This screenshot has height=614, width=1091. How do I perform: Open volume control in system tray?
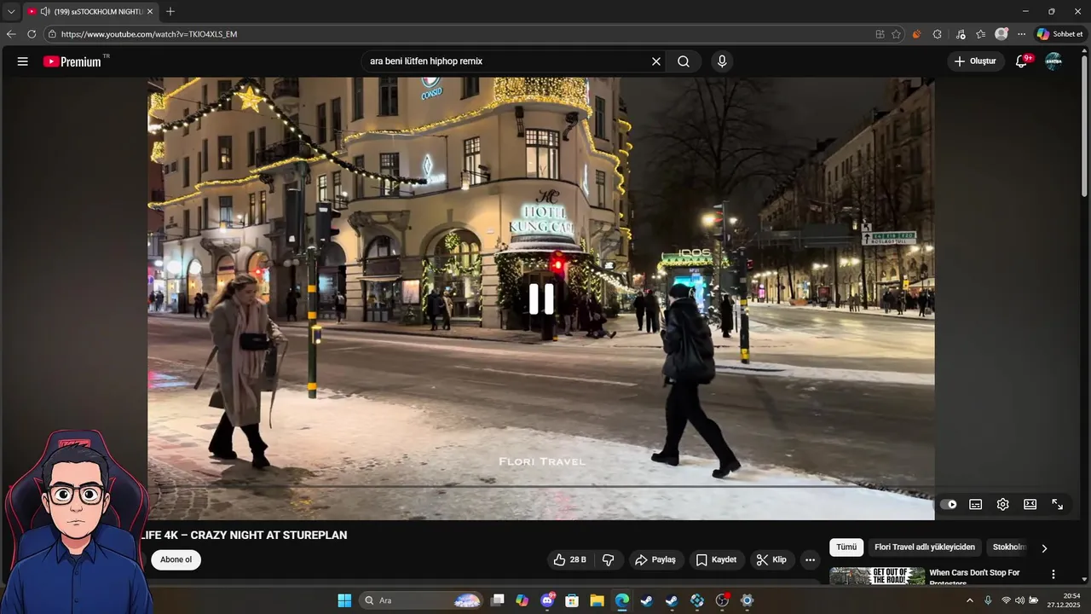tap(1019, 600)
